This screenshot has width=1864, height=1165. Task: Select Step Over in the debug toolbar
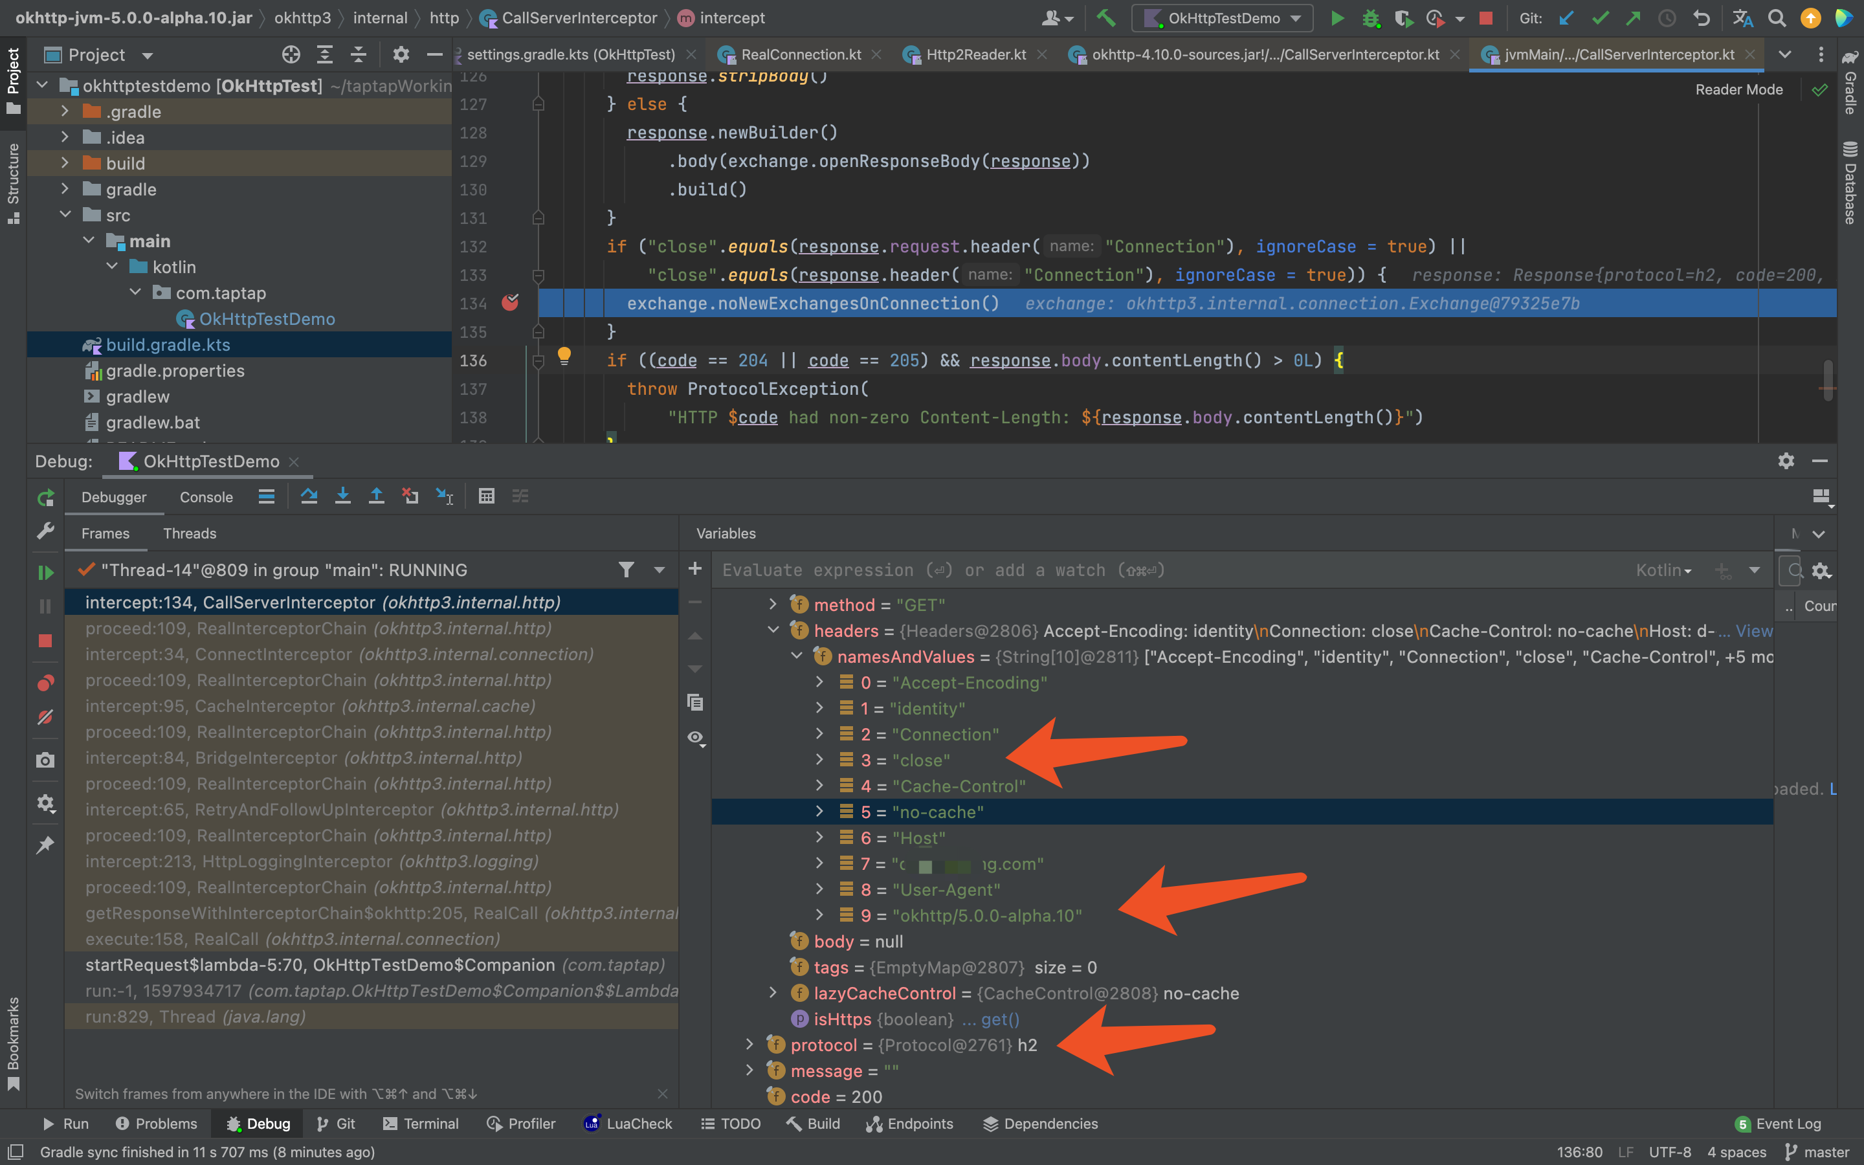[309, 496]
